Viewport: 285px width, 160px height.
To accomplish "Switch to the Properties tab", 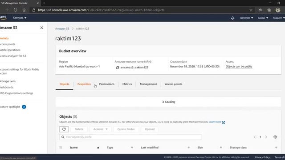I will 84,84.
